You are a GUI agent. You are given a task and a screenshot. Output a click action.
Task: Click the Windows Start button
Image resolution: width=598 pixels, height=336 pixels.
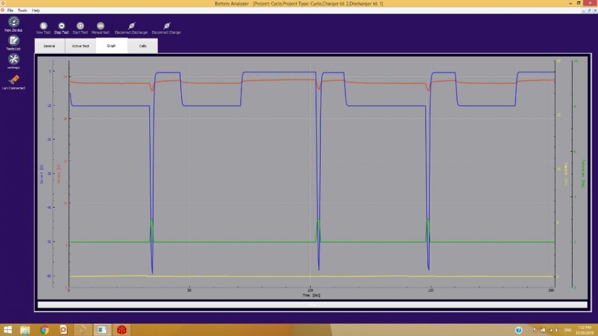click(8, 330)
